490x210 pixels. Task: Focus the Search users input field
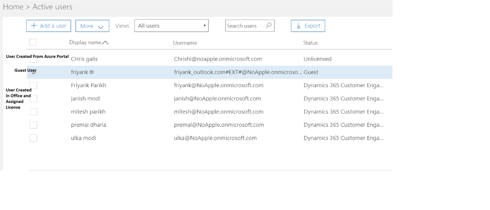click(245, 26)
